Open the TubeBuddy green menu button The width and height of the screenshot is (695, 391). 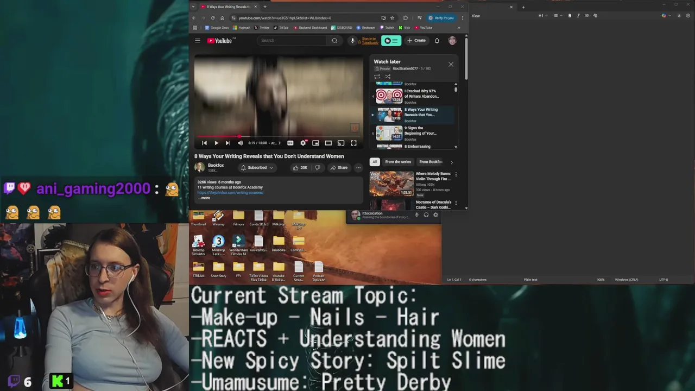(391, 40)
